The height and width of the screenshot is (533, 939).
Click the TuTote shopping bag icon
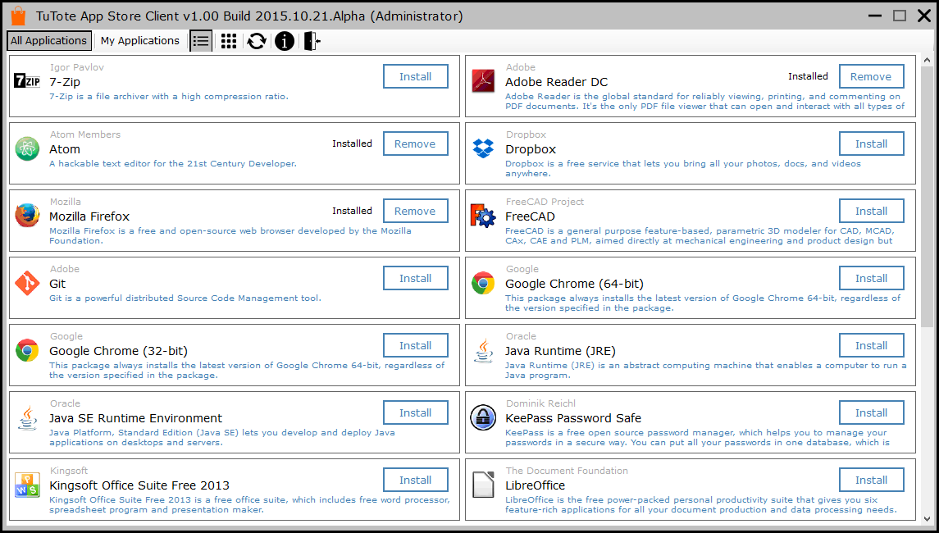[x=18, y=16]
